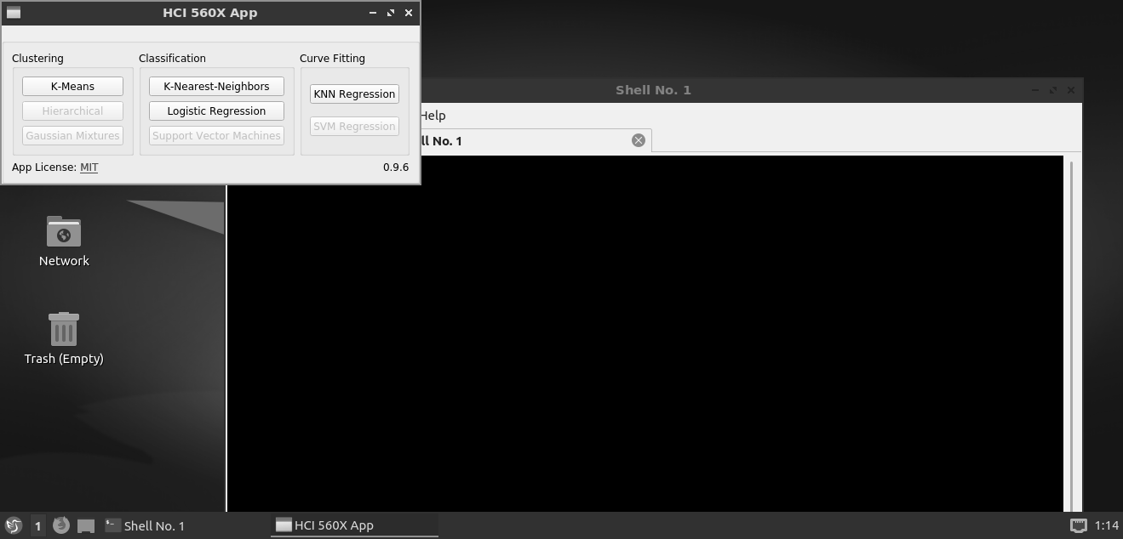Image resolution: width=1123 pixels, height=539 pixels.
Task: Launch Firefox from the taskbar
Action: click(60, 525)
